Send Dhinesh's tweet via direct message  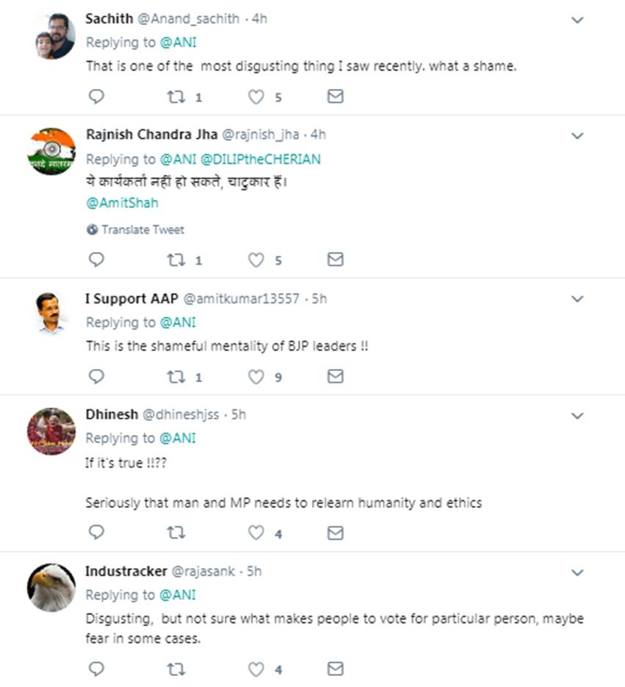point(335,533)
